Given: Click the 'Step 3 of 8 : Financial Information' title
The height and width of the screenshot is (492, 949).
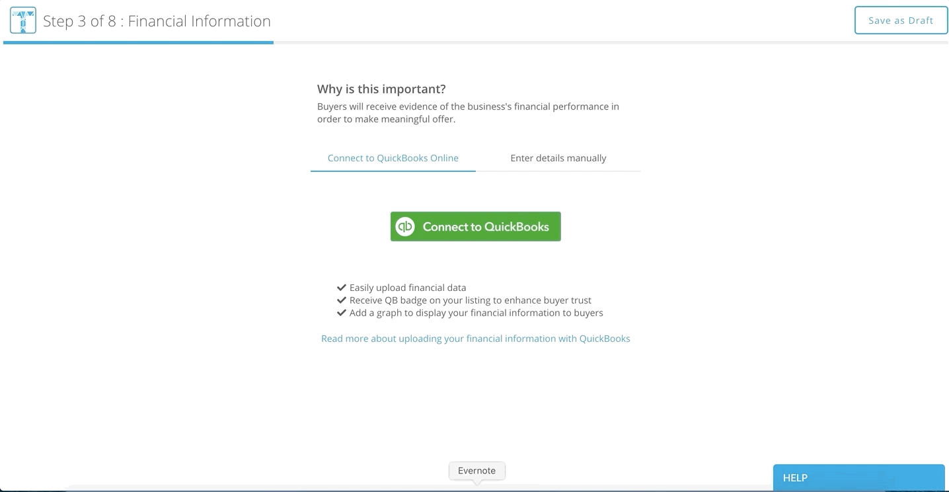Looking at the screenshot, I should click(x=157, y=21).
